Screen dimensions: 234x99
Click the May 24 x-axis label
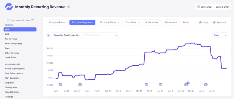pos(191,91)
